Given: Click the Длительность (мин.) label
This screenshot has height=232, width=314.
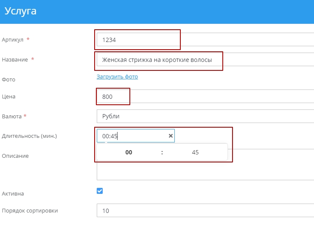Looking at the screenshot, I should tap(29, 136).
